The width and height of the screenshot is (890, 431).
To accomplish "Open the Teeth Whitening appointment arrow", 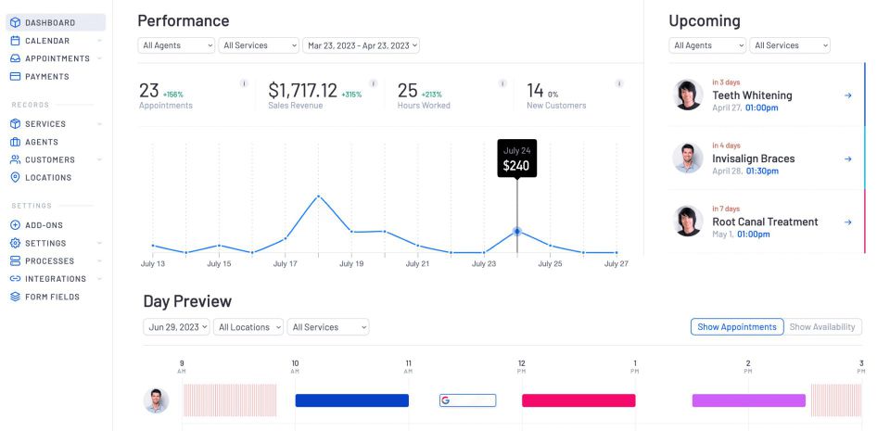I will (847, 95).
